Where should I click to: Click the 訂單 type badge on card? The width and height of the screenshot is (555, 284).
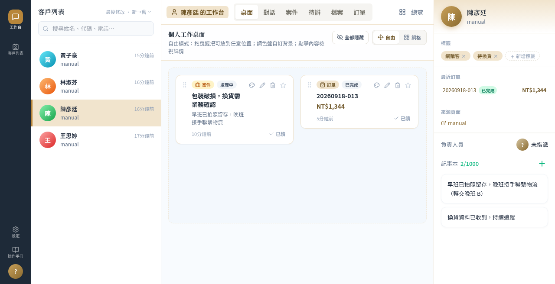click(x=328, y=85)
